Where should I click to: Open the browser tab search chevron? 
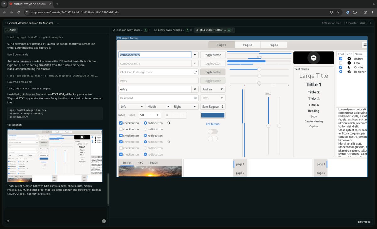click(4, 4)
